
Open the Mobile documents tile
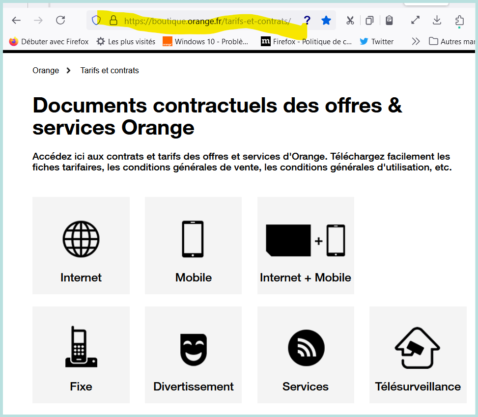[x=193, y=246]
